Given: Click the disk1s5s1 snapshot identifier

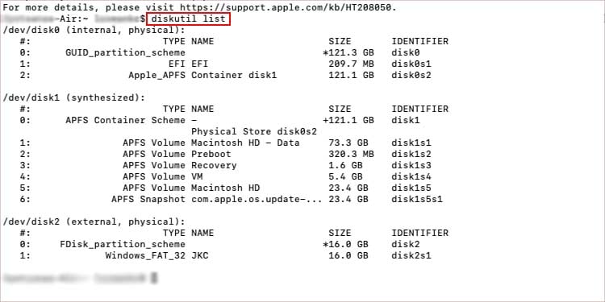Looking at the screenshot, I should (417, 200).
